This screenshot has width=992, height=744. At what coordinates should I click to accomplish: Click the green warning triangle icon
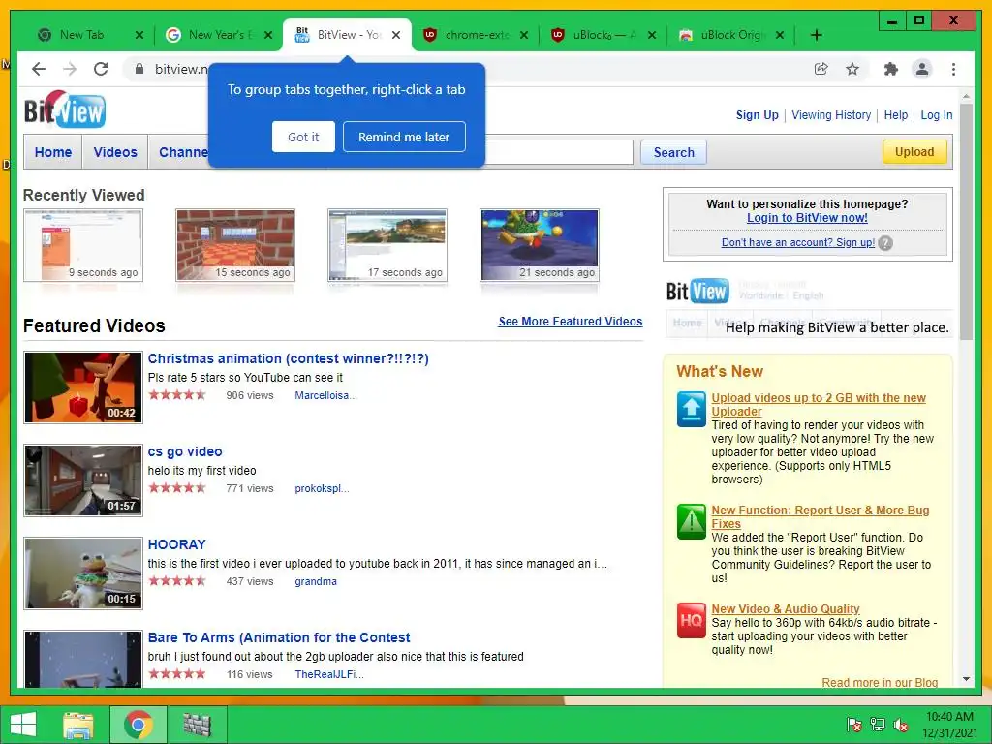point(691,521)
